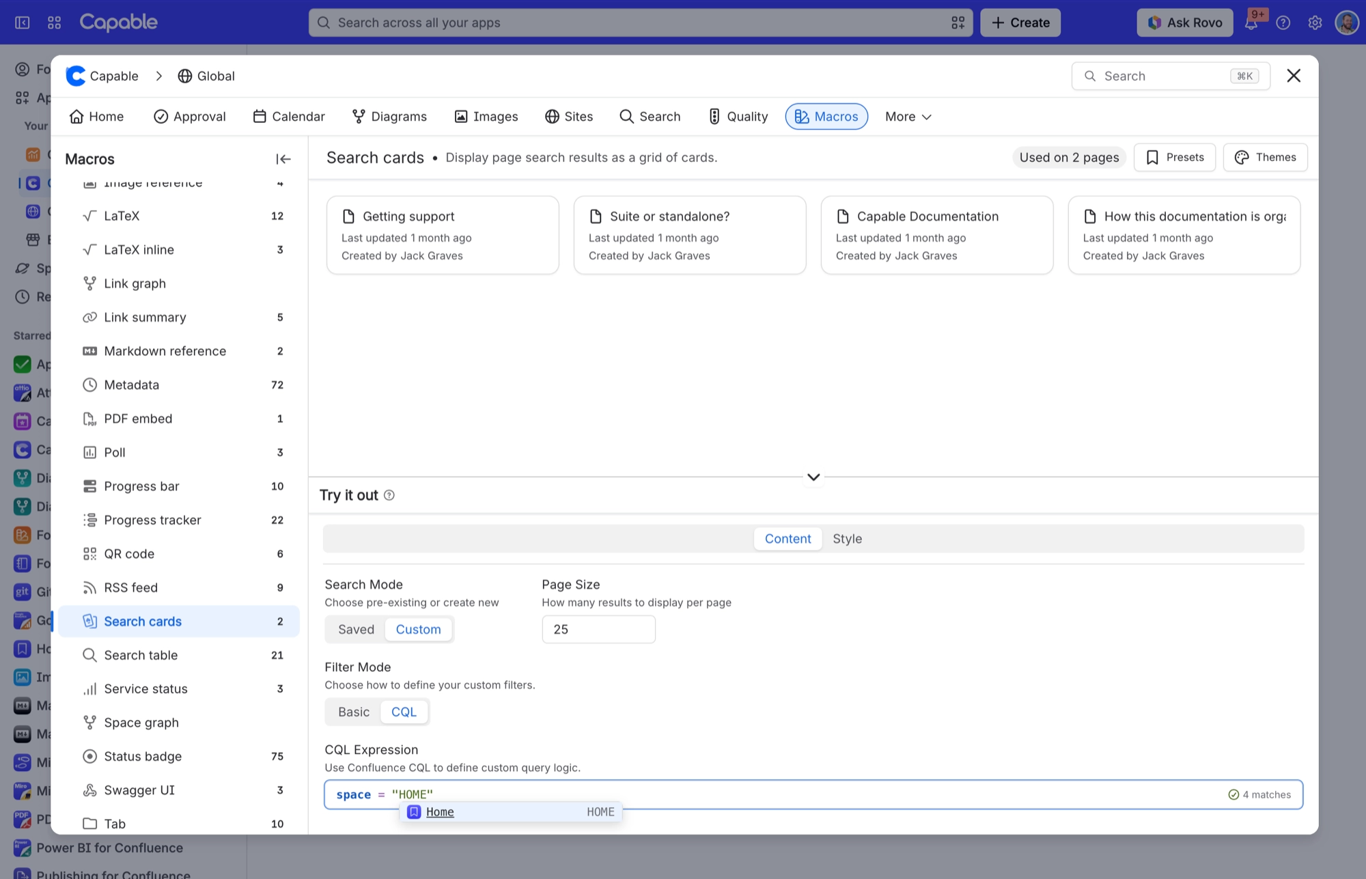Screen dimensions: 1366x879
Task: Open the Getting support card
Action: tap(443, 235)
